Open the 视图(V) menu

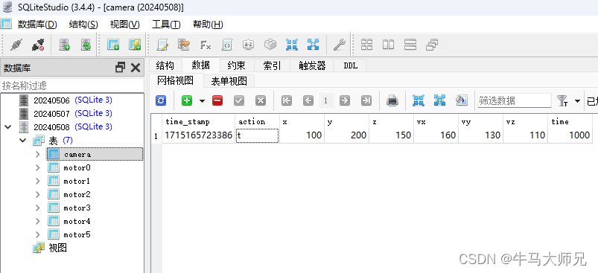(124, 25)
